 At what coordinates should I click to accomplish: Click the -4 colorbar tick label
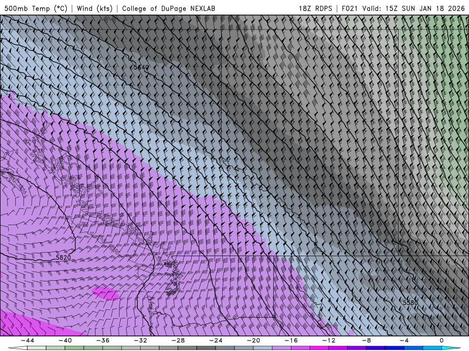click(404, 340)
